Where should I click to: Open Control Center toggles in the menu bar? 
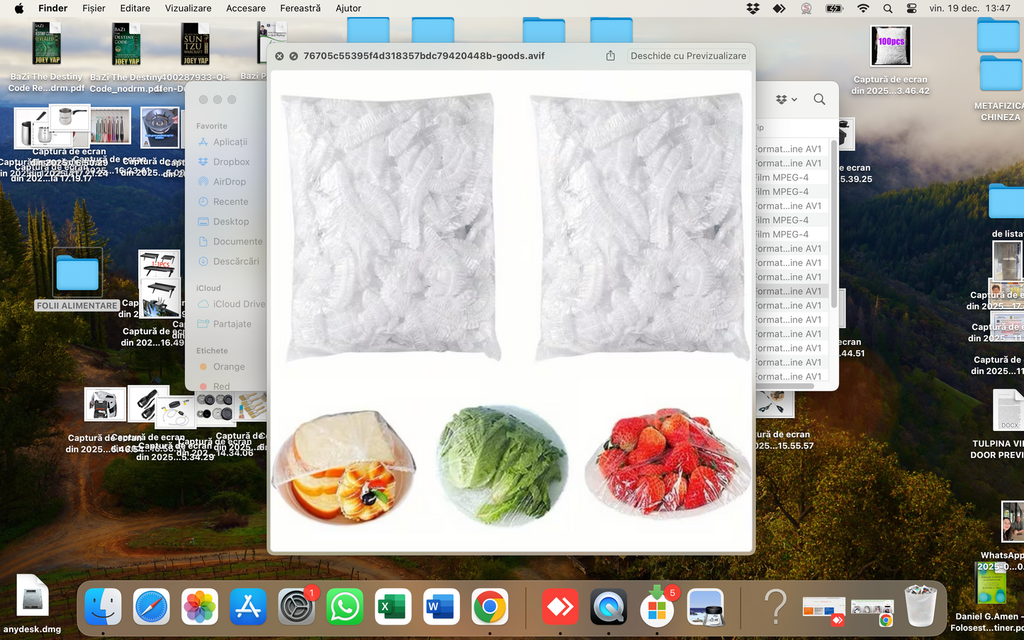coord(911,9)
